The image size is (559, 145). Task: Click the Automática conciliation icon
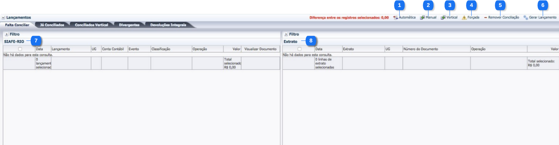click(395, 18)
